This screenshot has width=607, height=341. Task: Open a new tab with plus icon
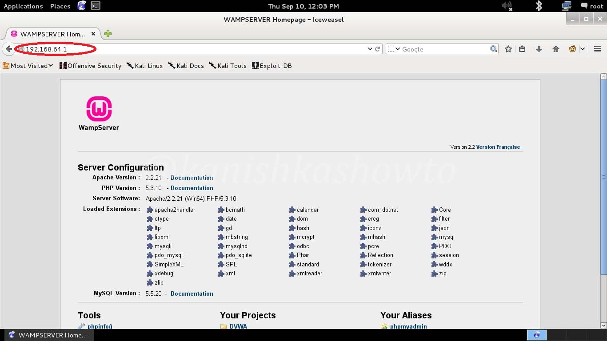click(x=108, y=34)
